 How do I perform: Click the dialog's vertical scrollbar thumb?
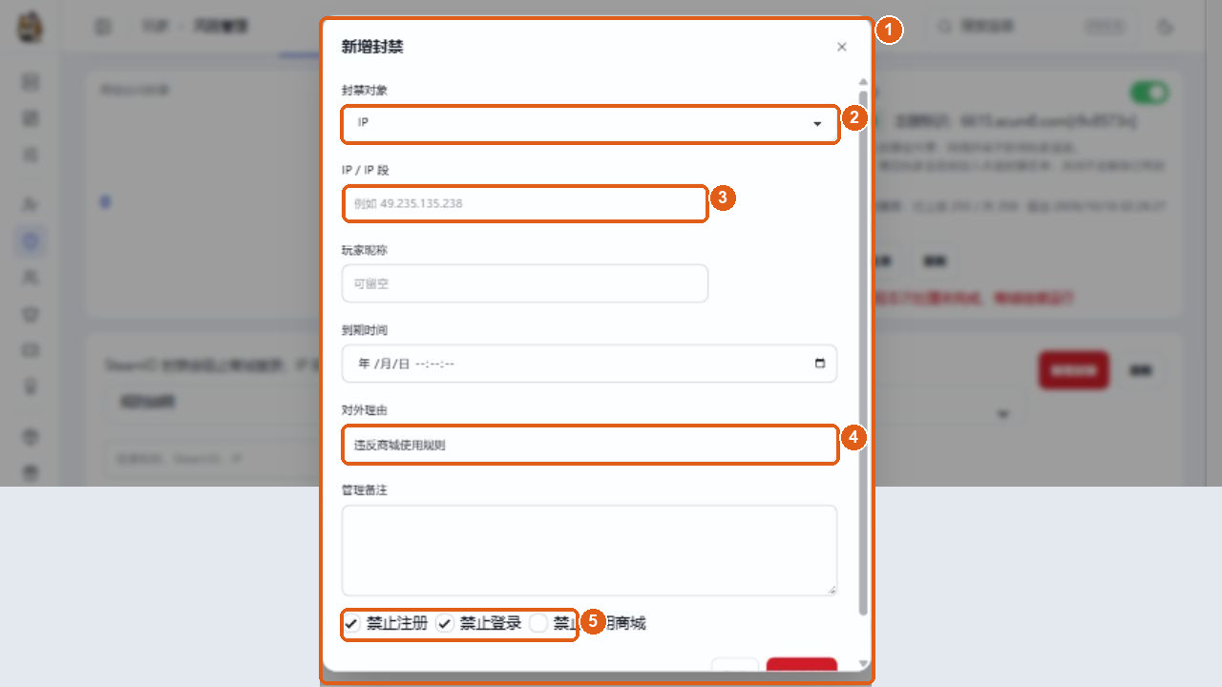(863, 353)
